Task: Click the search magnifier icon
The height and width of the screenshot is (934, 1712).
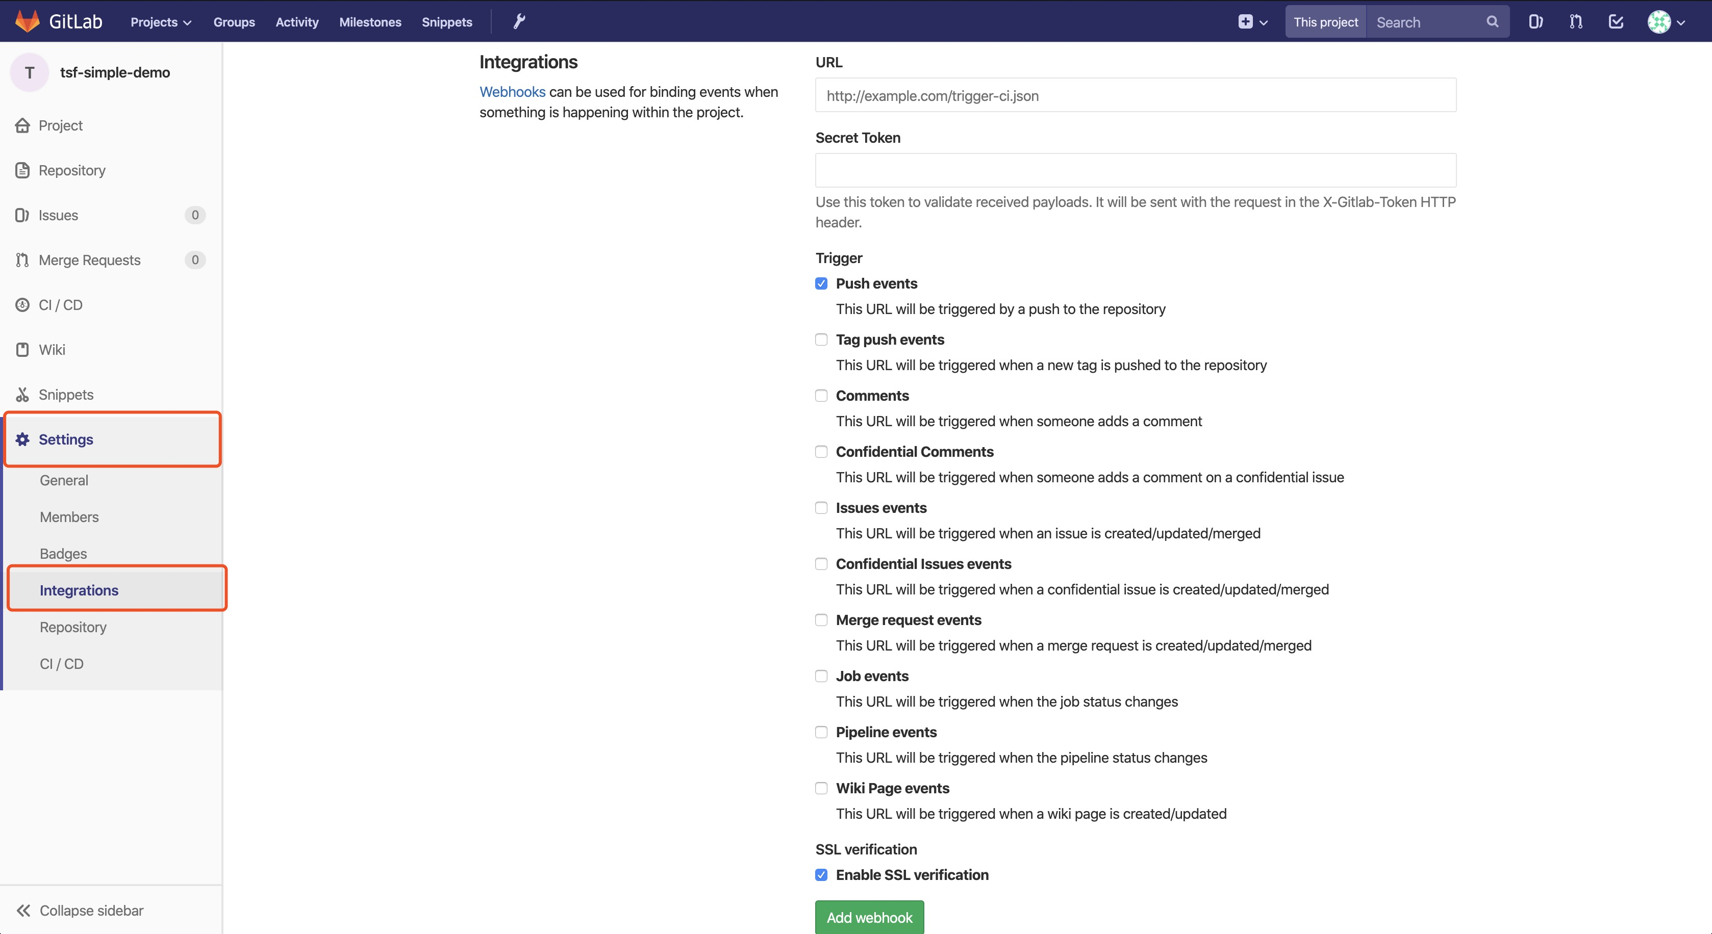Action: 1493,22
